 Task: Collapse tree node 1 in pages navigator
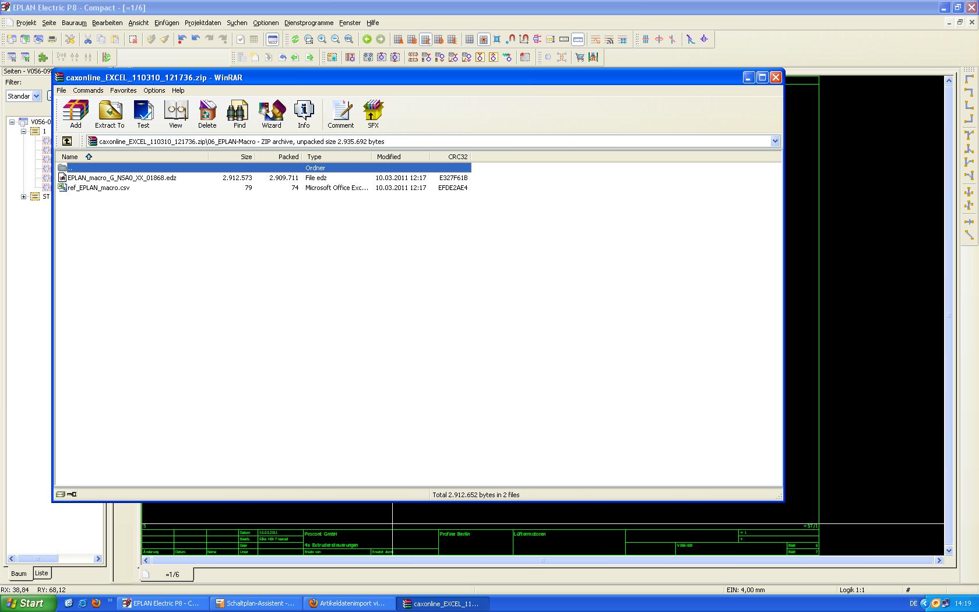(x=24, y=131)
